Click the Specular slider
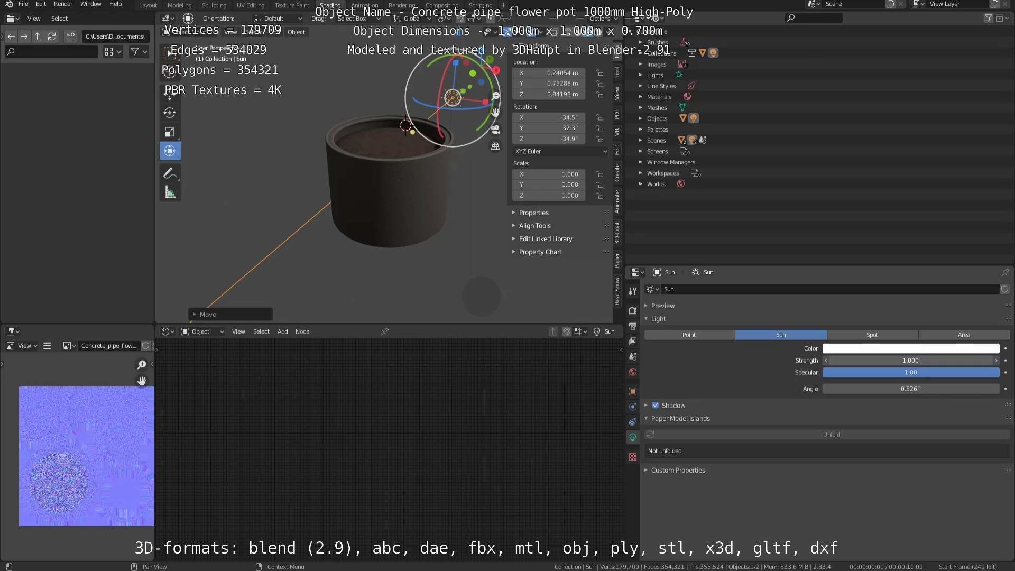 tap(911, 373)
